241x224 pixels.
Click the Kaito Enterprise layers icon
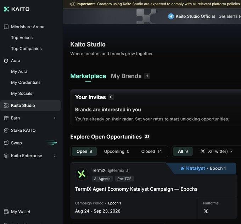coord(6,155)
